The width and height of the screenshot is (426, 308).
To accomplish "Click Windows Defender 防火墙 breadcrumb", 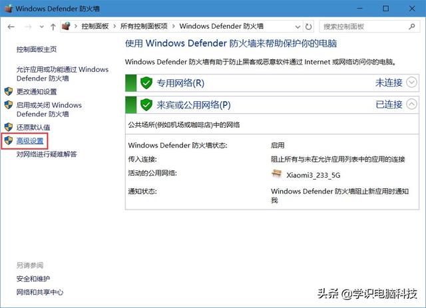I will tap(222, 27).
